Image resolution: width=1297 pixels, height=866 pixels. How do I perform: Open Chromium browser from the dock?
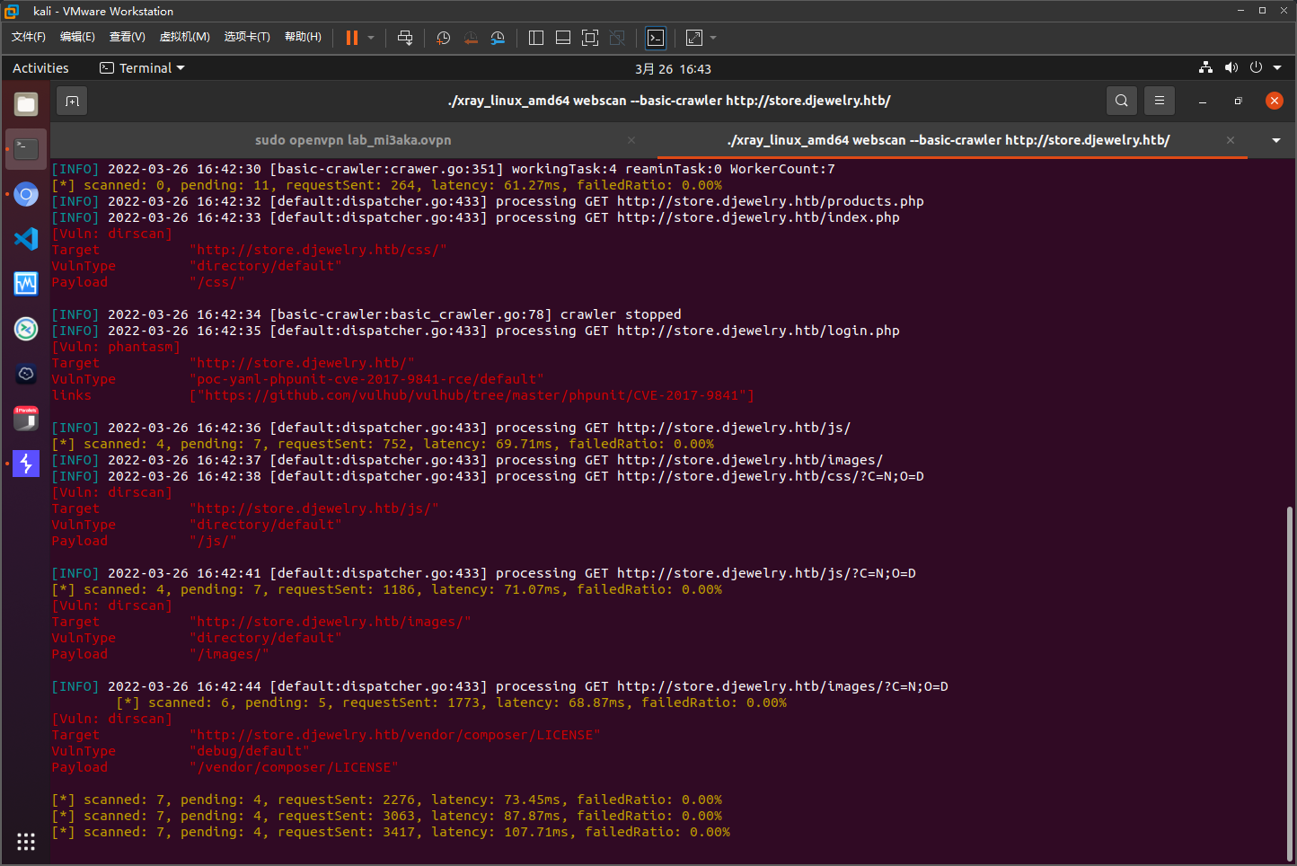click(x=26, y=194)
